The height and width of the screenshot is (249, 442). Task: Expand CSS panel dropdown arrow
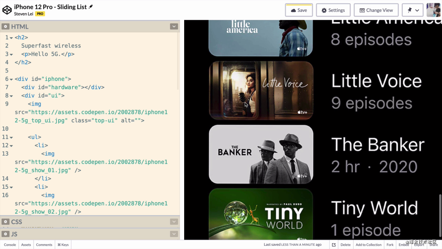pyautogui.click(x=174, y=222)
